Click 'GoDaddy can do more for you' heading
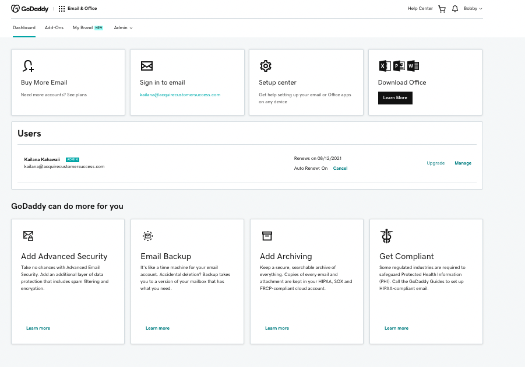The width and height of the screenshot is (525, 367). tap(67, 206)
